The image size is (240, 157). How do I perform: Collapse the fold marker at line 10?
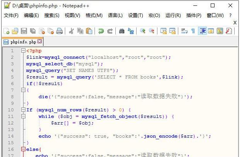(23, 110)
